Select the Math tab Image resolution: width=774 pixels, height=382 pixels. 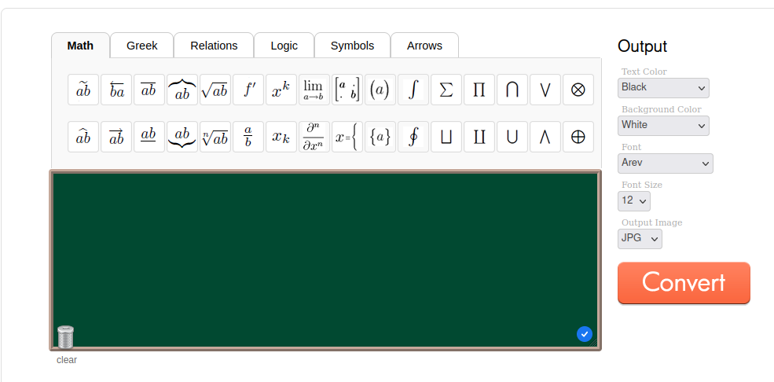80,46
